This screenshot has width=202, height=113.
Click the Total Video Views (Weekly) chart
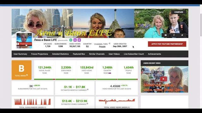point(117,101)
